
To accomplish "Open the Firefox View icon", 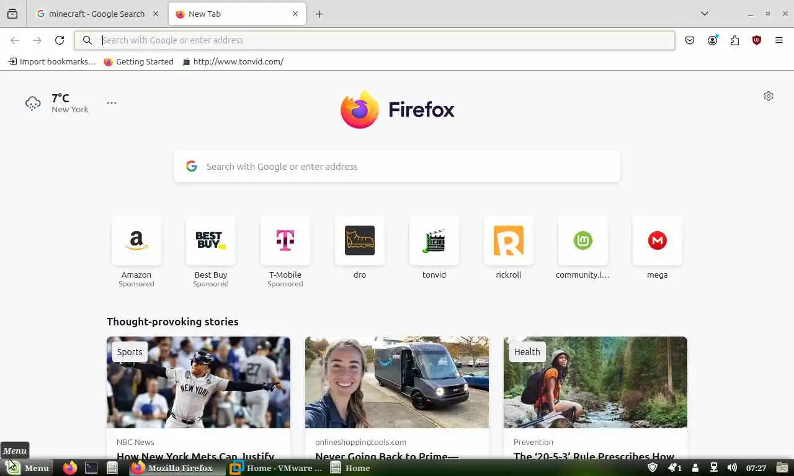I will point(12,14).
